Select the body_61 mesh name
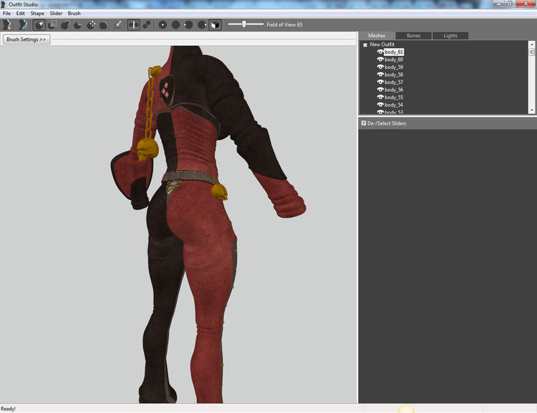This screenshot has height=413, width=537. pos(394,52)
